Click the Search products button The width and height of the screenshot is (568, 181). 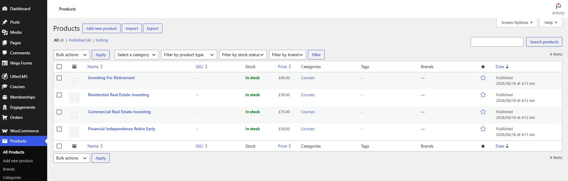point(544,42)
